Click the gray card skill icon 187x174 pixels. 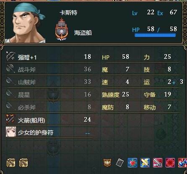[x=120, y=163]
